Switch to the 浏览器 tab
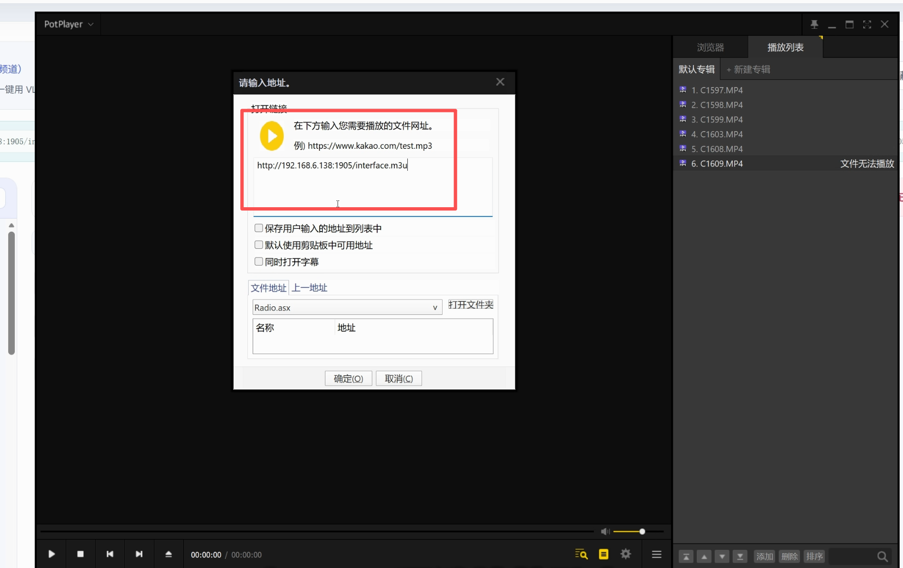This screenshot has width=903, height=568. coord(710,47)
